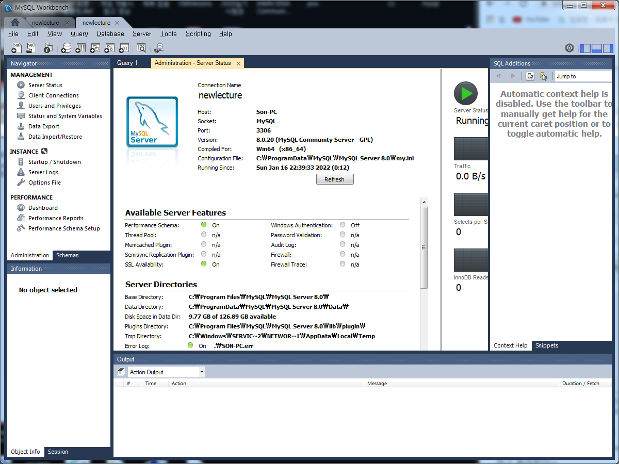619x464 pixels.
Task: Switch to the Session tab
Action: 58,452
